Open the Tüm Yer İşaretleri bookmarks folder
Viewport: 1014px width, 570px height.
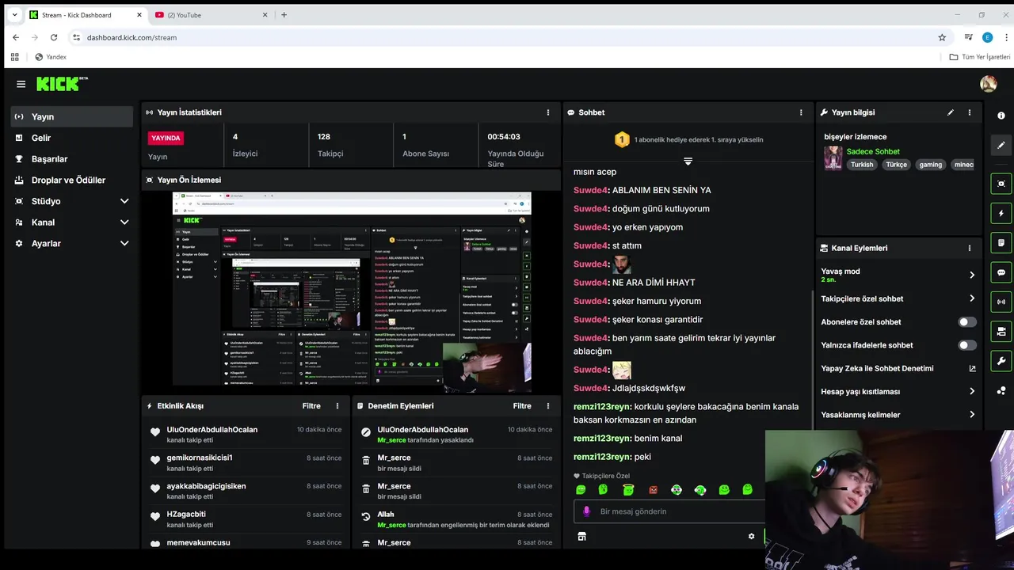point(980,57)
